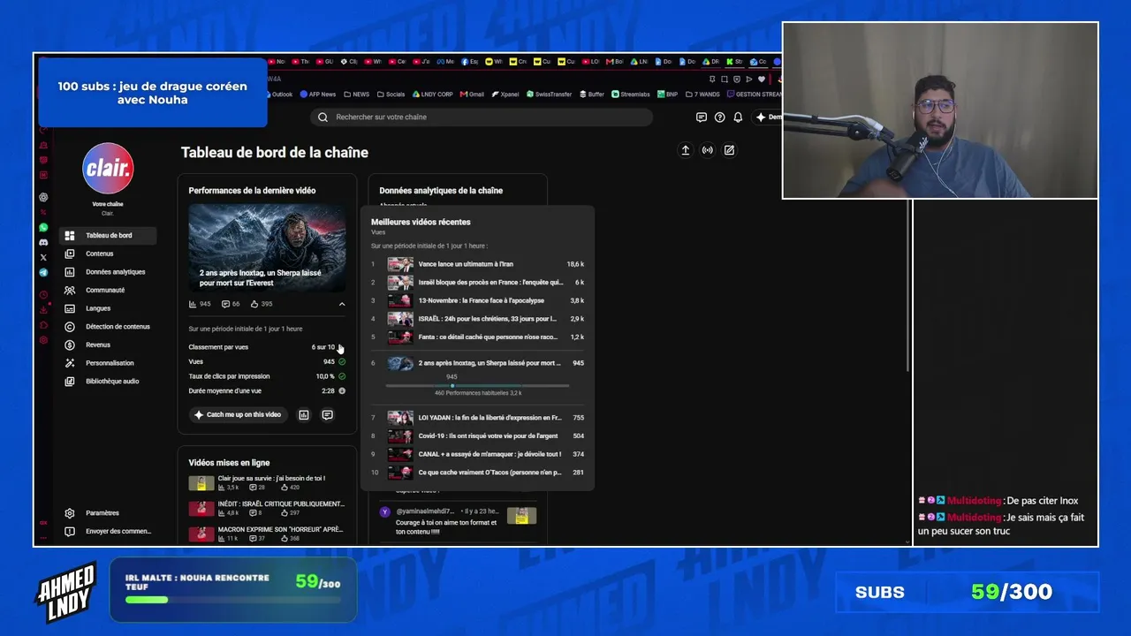This screenshot has width=1131, height=636.
Task: Open the feedback message icon in header
Action: click(x=701, y=117)
